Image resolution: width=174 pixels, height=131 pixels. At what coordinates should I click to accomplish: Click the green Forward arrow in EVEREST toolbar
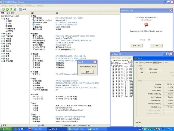[x=7, y=9]
